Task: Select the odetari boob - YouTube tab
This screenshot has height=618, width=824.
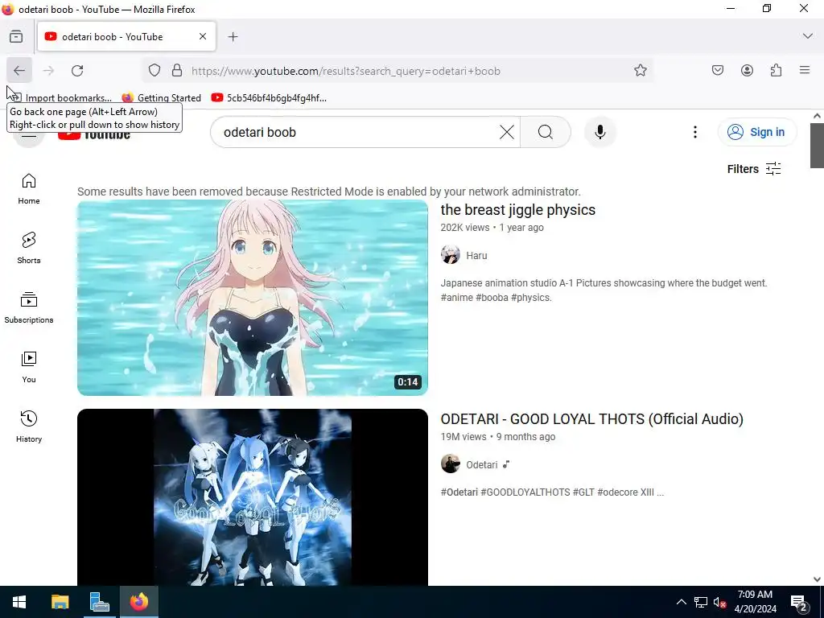Action: 126,36
